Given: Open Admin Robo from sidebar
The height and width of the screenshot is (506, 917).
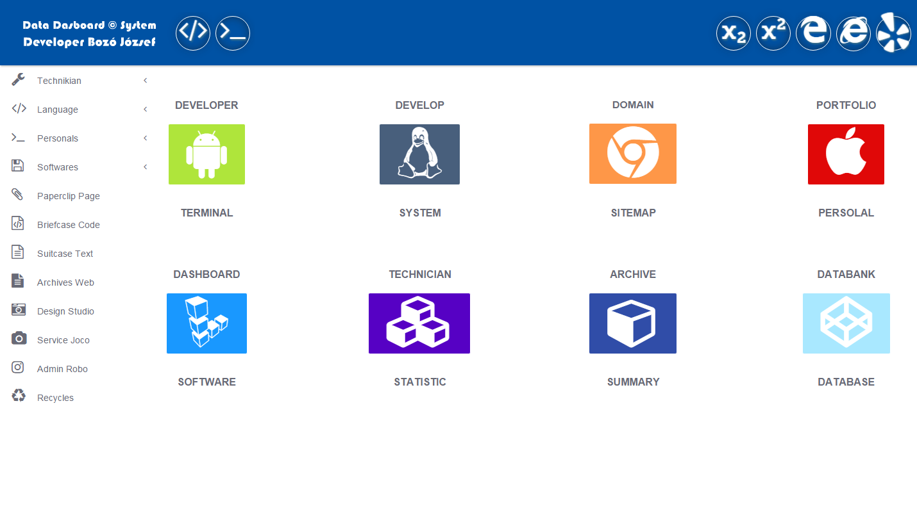Looking at the screenshot, I should click(x=62, y=369).
